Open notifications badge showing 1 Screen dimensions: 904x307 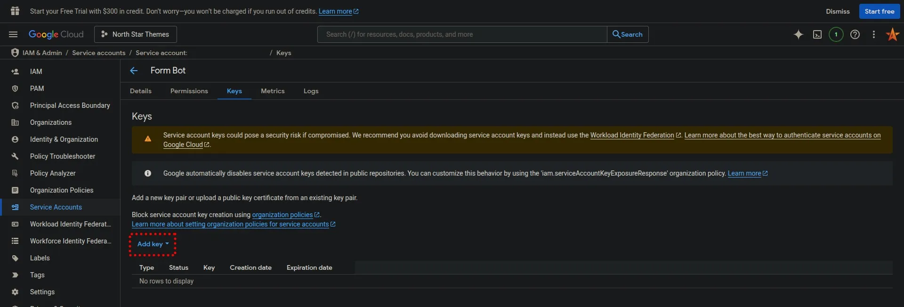point(836,34)
